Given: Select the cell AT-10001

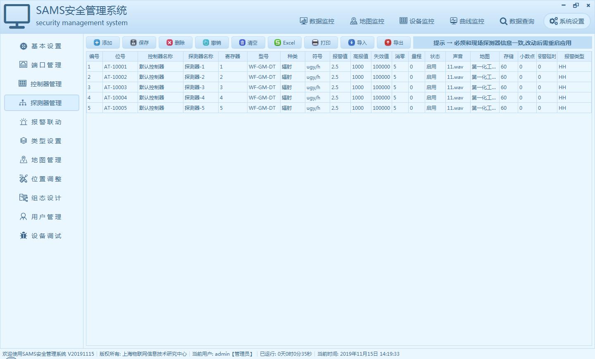Looking at the screenshot, I should click(x=120, y=66).
